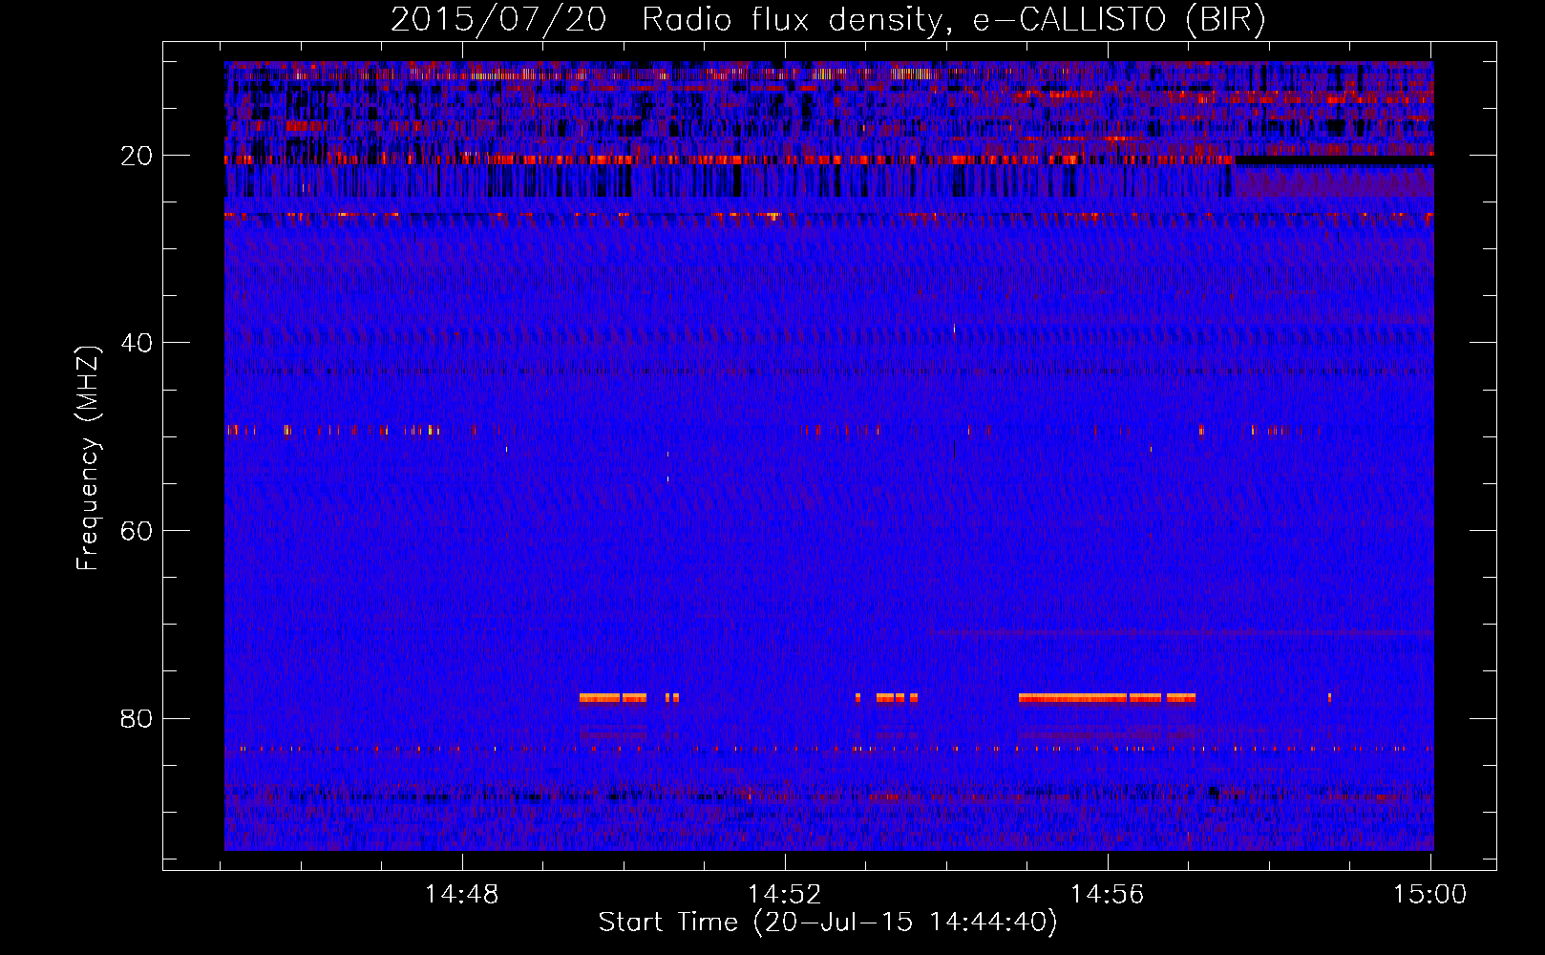This screenshot has height=955, width=1545.
Task: Select the 14:56 time tick label
Action: point(1108,895)
